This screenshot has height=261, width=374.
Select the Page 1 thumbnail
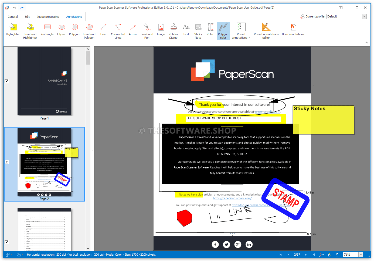(44, 82)
